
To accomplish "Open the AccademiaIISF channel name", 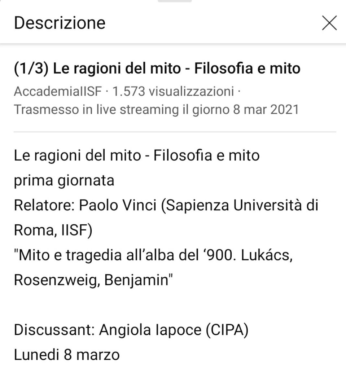I will (x=58, y=92).
